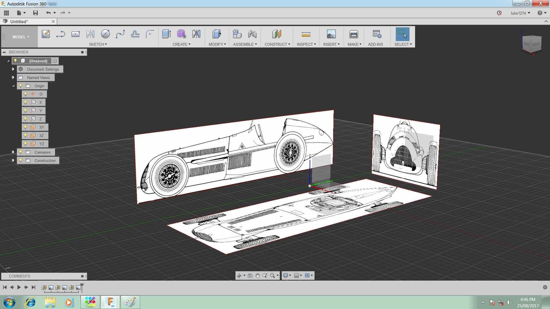This screenshot has height=309, width=550.
Task: Open the CONSTRUCT menu
Action: click(277, 44)
